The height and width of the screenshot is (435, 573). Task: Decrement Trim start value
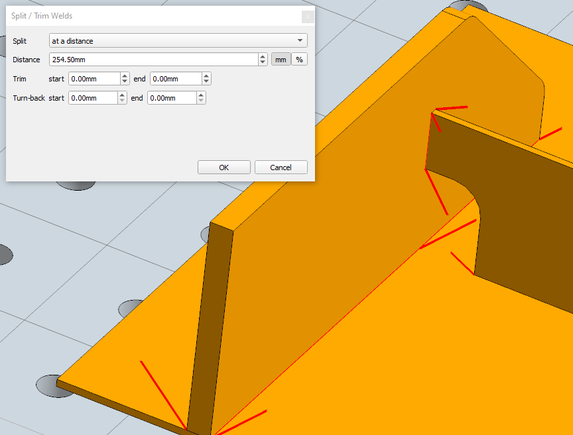(125, 81)
